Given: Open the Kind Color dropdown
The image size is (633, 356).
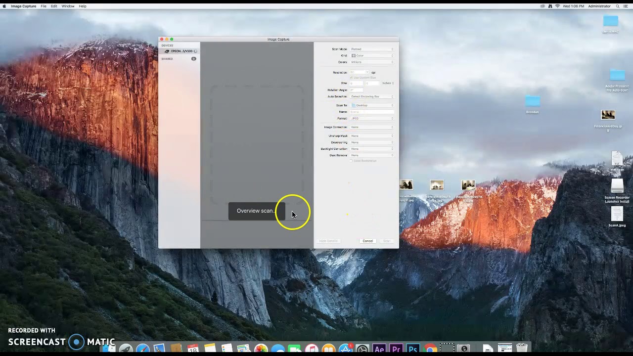Looking at the screenshot, I should 372,55.
